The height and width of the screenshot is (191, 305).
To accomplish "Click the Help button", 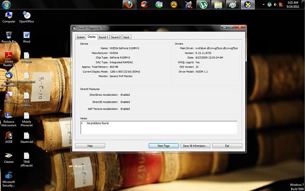I will [90, 146].
